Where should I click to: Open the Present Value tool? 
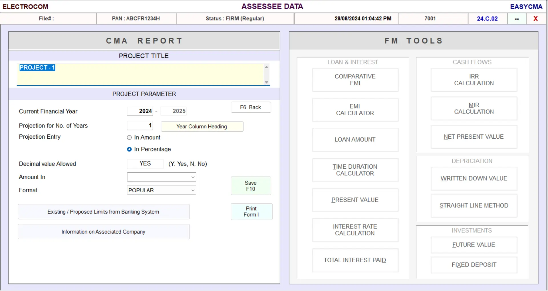click(x=355, y=200)
